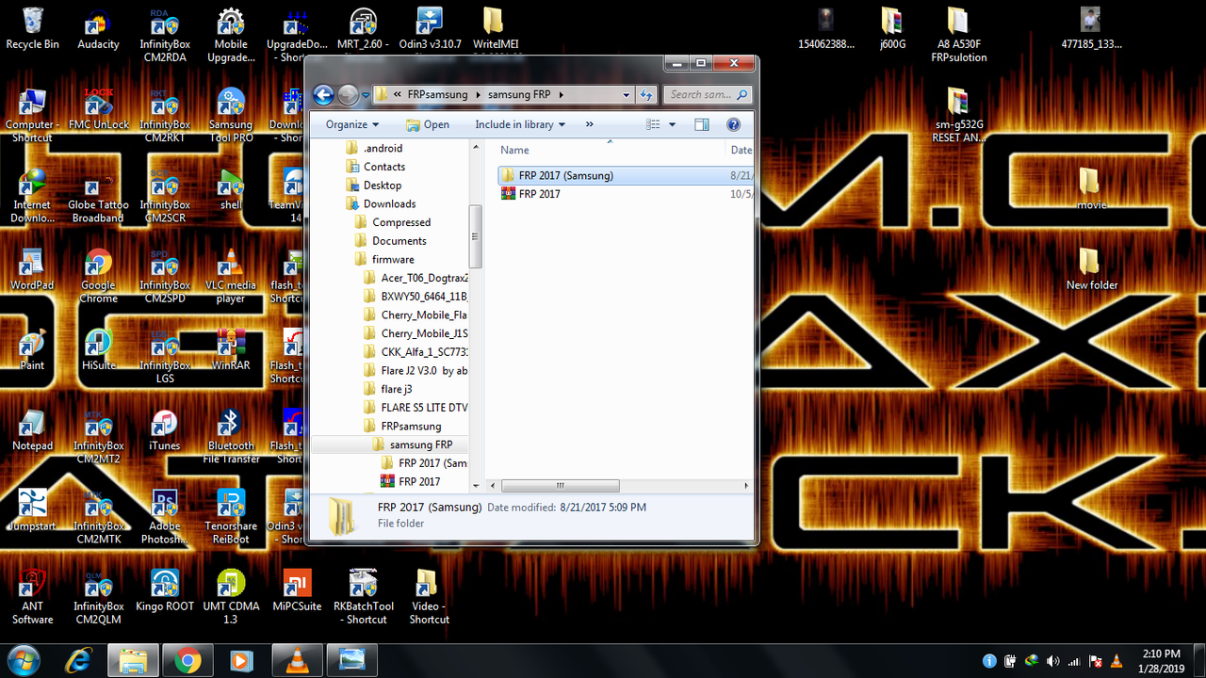Show hidden parent folders via « chevron
Screen dimensions: 1206x678
[x=399, y=95]
